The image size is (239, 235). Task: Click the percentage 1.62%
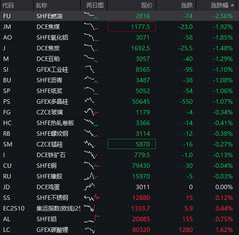tap(224, 230)
